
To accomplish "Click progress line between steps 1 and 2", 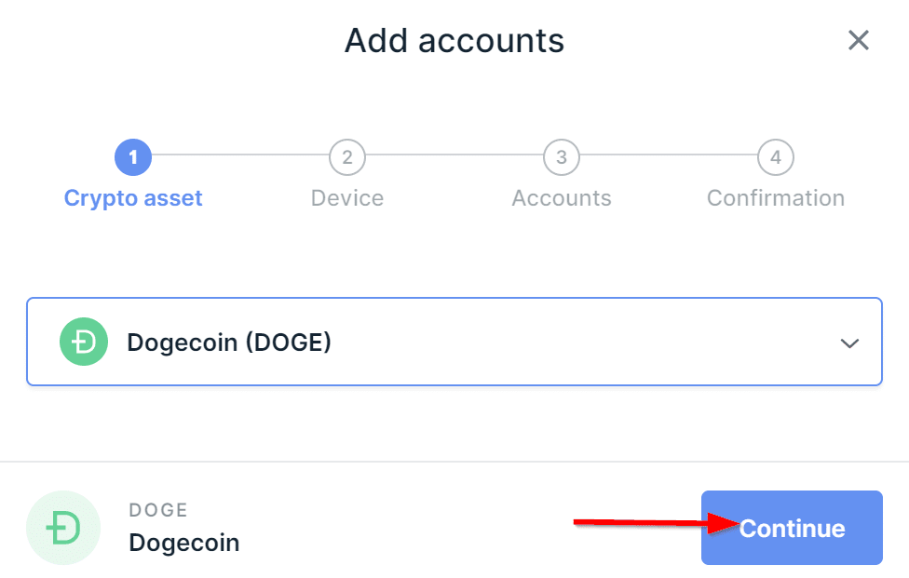I will click(240, 155).
